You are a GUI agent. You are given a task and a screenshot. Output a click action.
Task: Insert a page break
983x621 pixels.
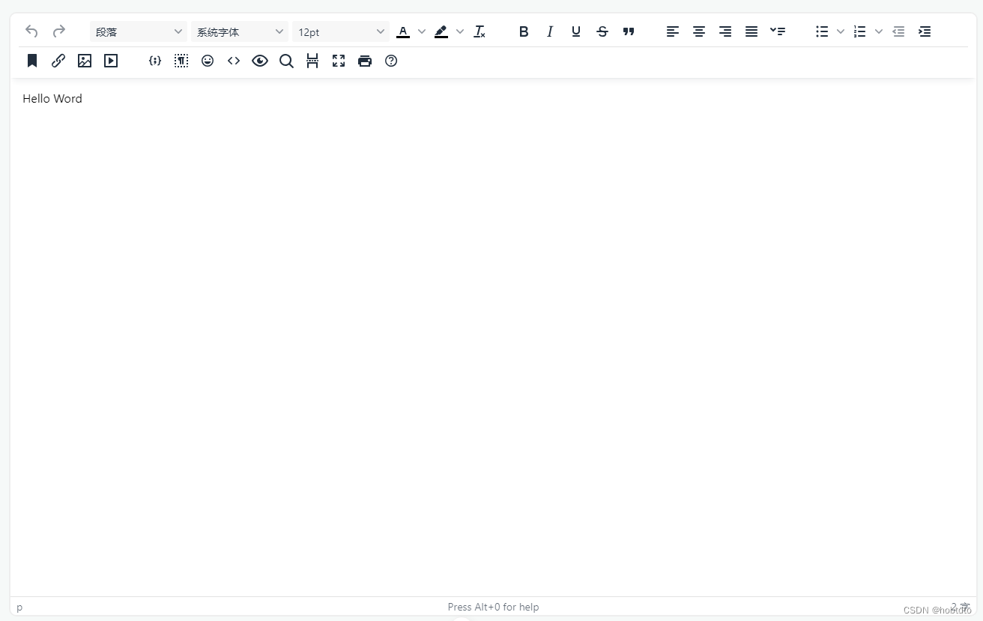312,61
